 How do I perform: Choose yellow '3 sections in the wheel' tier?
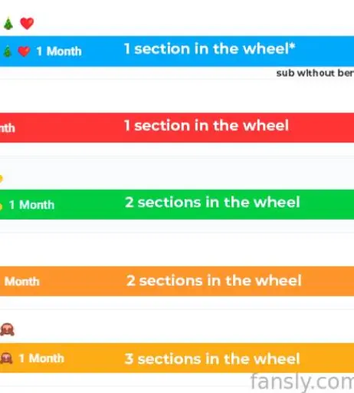[177, 358]
